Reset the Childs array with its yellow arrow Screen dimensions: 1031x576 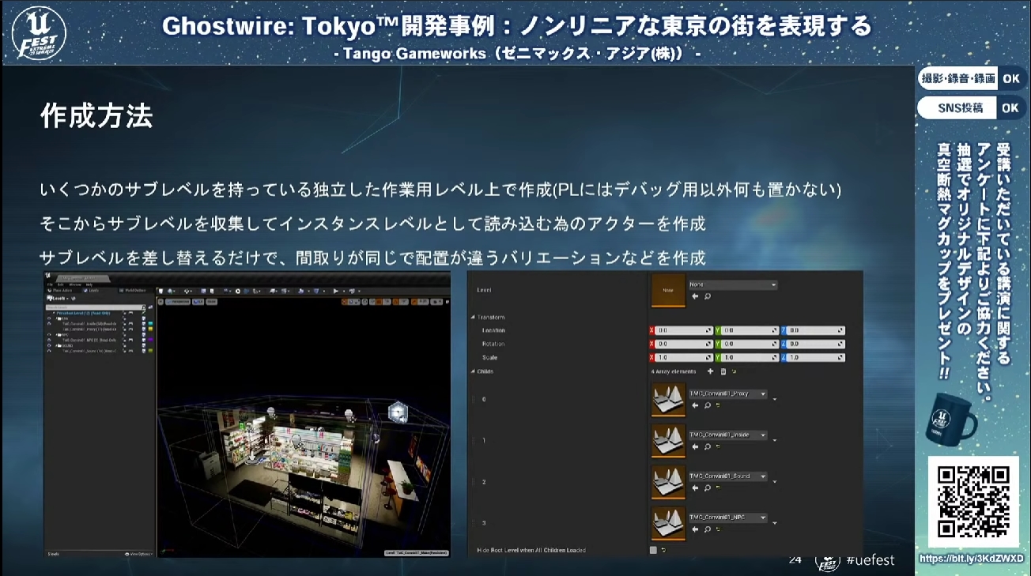[734, 371]
